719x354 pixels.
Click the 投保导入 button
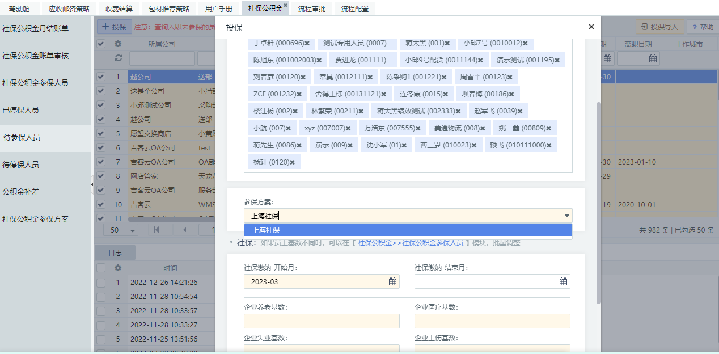point(660,27)
